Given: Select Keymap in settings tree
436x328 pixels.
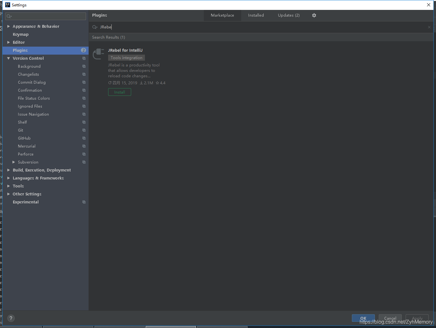Looking at the screenshot, I should 20,34.
